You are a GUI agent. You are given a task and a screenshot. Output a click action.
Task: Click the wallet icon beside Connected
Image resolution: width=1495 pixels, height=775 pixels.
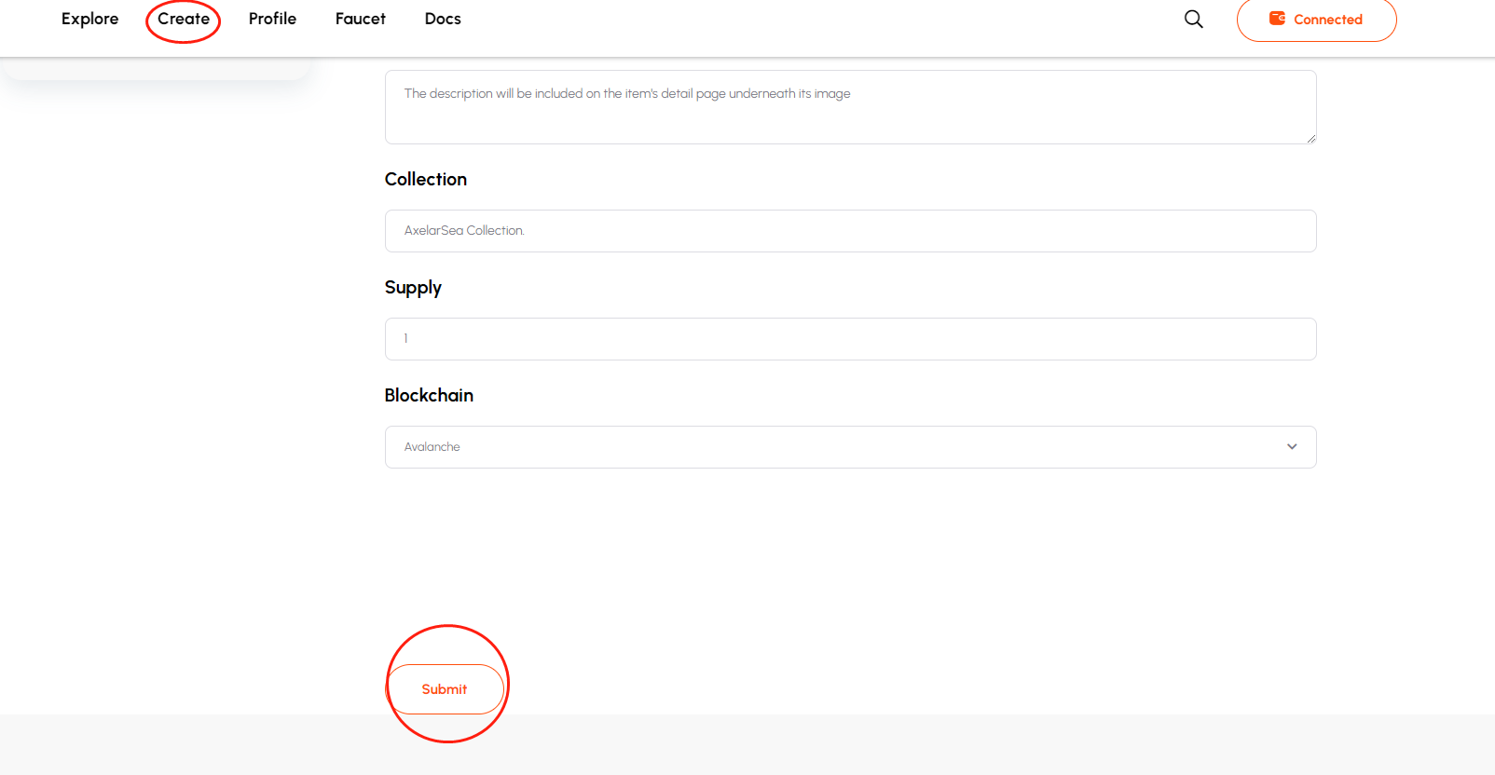pos(1277,19)
